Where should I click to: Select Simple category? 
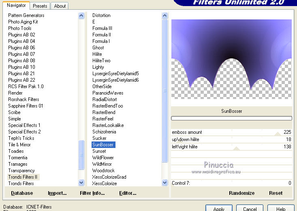[15, 119]
